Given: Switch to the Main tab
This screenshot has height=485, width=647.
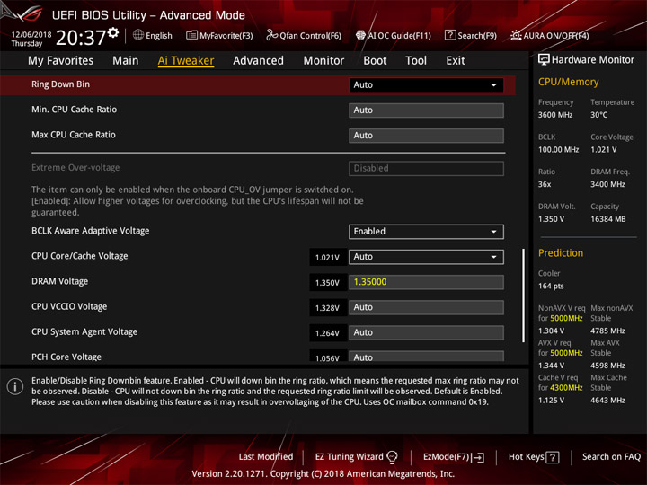Looking at the screenshot, I should pyautogui.click(x=126, y=61).
